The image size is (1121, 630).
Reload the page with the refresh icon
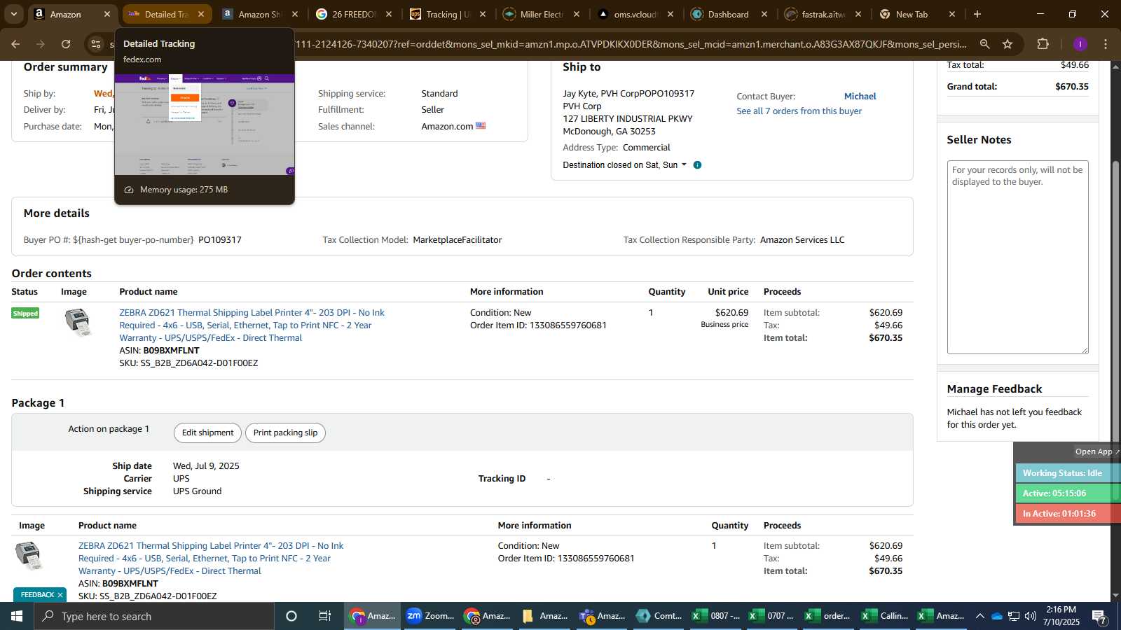(x=66, y=44)
